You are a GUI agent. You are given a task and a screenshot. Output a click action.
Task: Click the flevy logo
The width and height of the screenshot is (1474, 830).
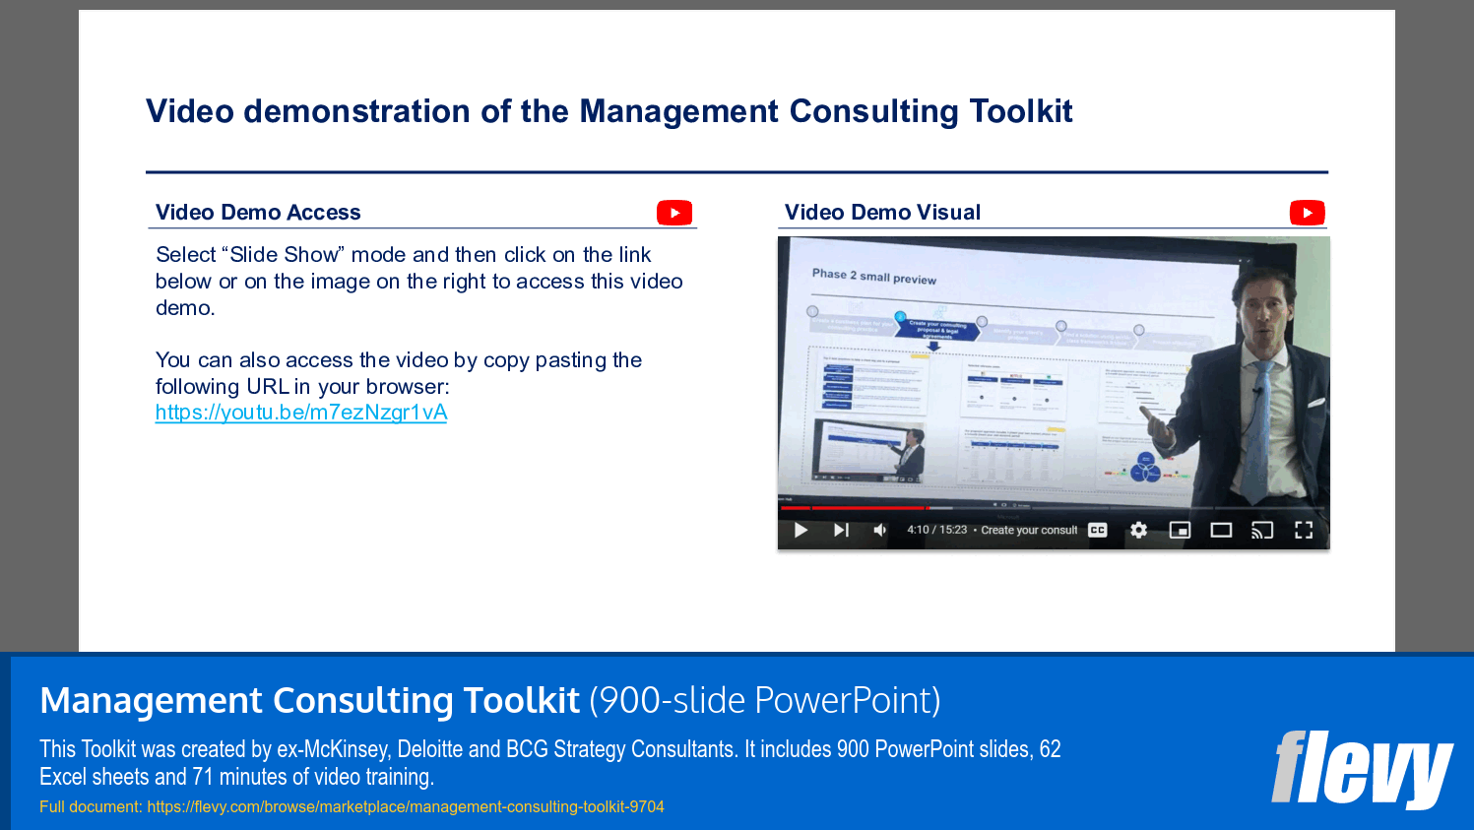(1362, 769)
